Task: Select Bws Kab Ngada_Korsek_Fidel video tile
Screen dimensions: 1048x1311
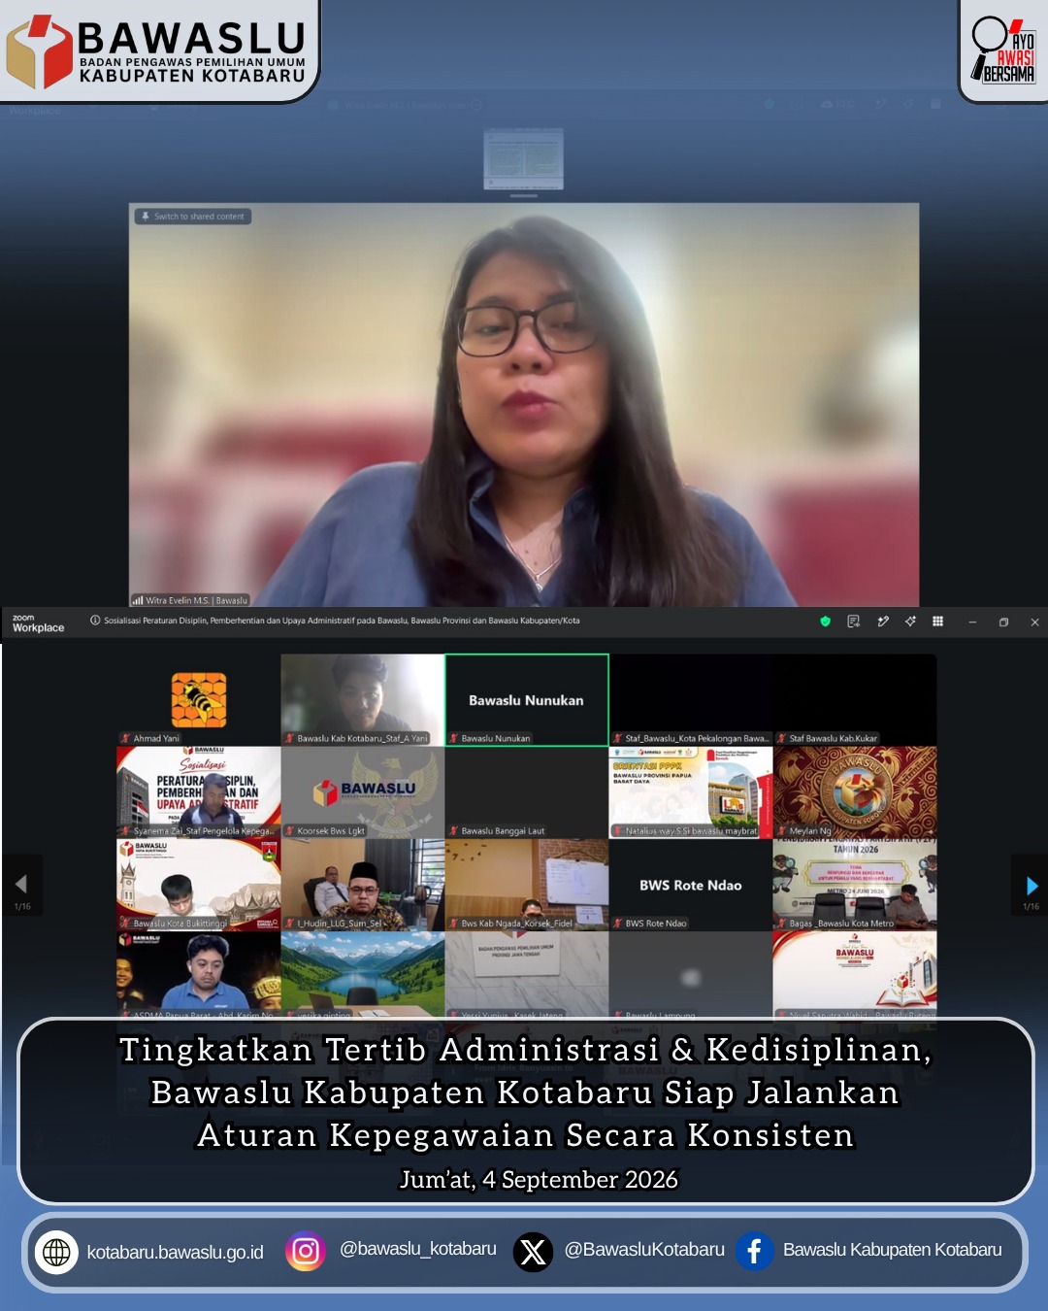Action: (x=527, y=885)
